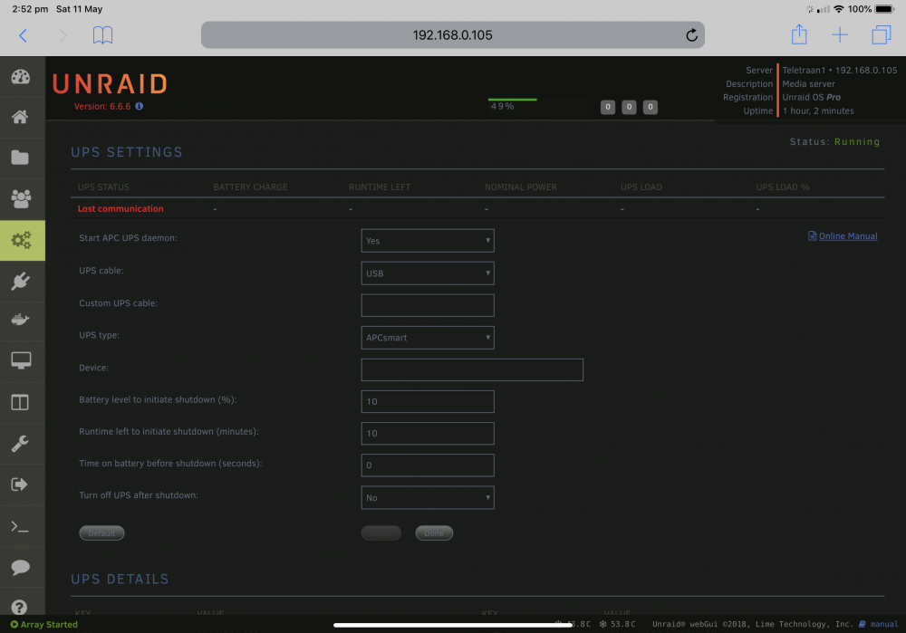
Task: Click the Default button
Action: point(101,533)
